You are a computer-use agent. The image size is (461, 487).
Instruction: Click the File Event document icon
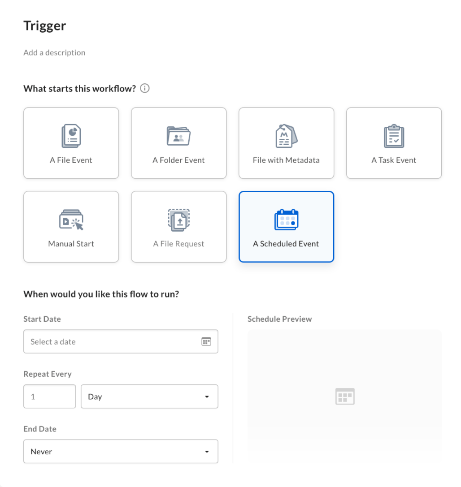click(71, 136)
